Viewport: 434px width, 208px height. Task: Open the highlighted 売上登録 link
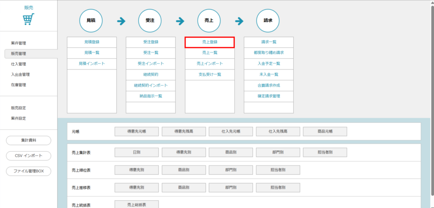pyautogui.click(x=209, y=42)
